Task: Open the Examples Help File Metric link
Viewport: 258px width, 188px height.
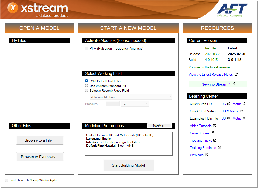Action: click(x=237, y=118)
